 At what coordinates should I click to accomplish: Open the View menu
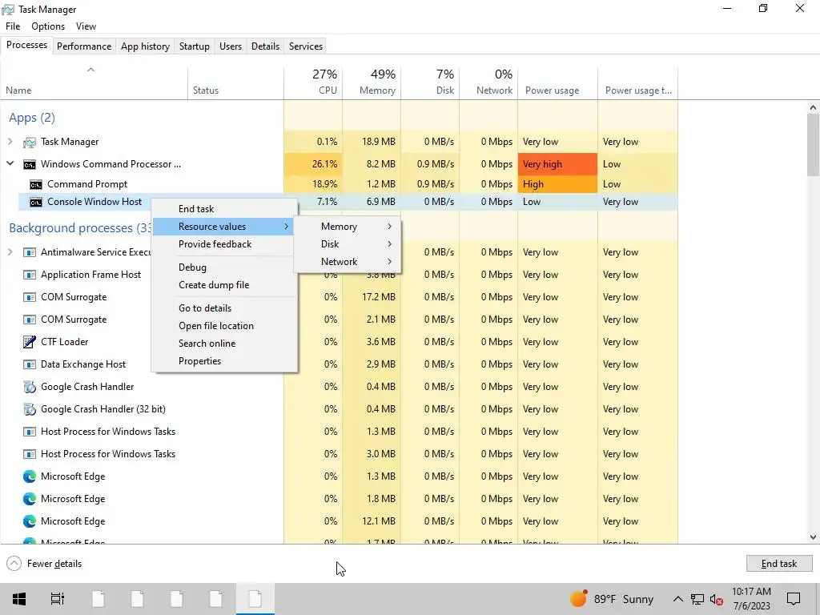(x=86, y=26)
